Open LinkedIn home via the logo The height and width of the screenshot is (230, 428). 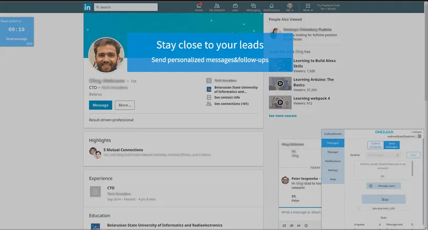pos(87,7)
